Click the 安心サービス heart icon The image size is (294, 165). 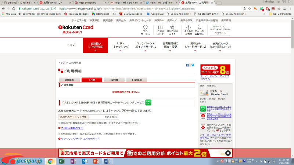click(145, 27)
